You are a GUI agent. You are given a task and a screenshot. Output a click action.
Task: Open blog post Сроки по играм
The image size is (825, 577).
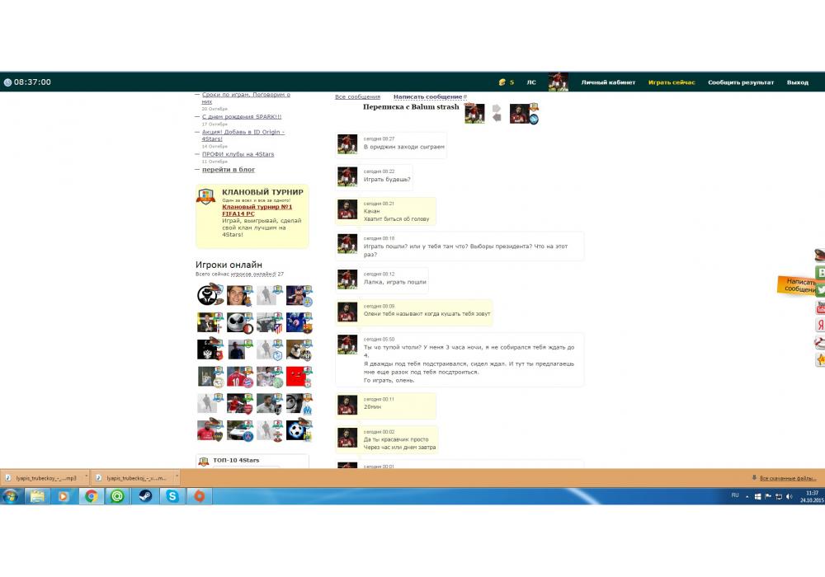click(x=246, y=98)
